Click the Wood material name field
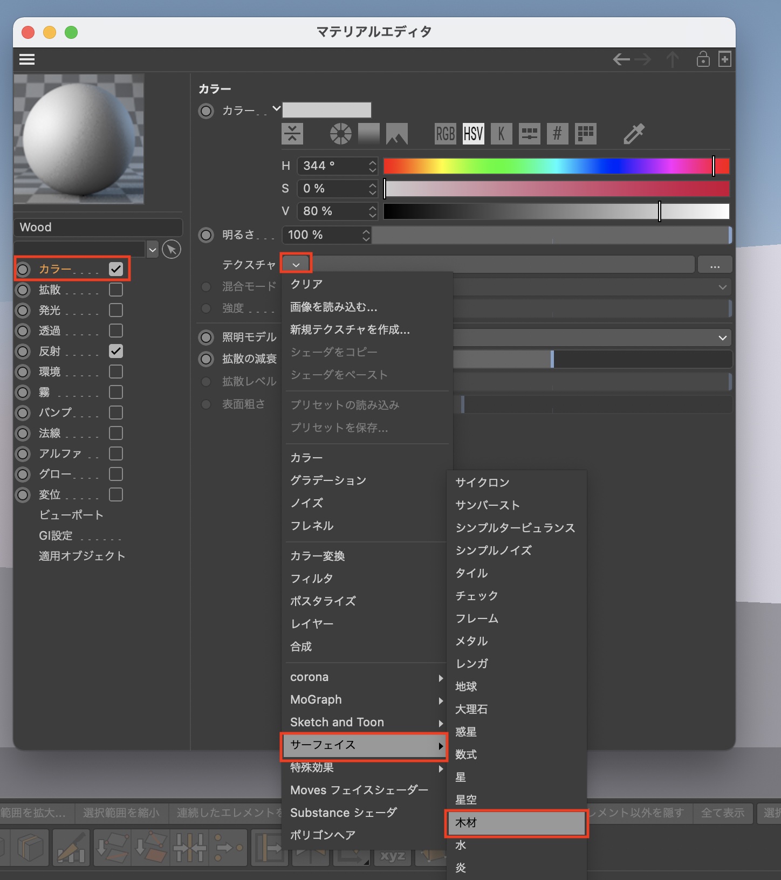The height and width of the screenshot is (880, 781). tap(98, 228)
